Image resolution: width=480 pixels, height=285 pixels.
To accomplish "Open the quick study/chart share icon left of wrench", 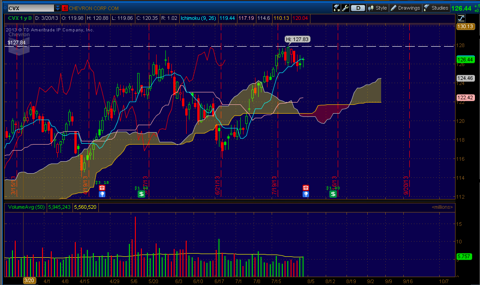I will tap(337, 8).
